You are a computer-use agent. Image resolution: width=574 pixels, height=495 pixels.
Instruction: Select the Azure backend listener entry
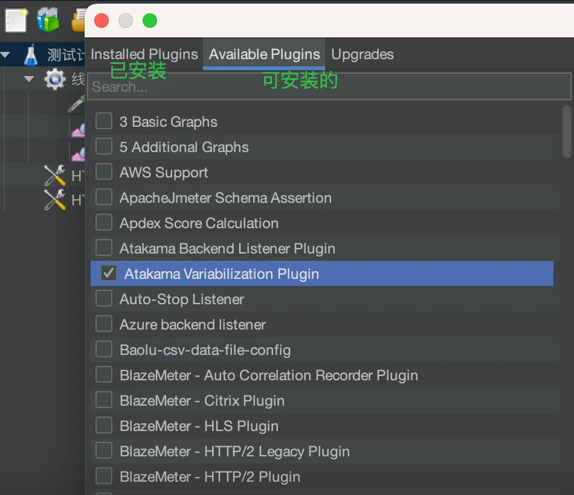coord(193,325)
